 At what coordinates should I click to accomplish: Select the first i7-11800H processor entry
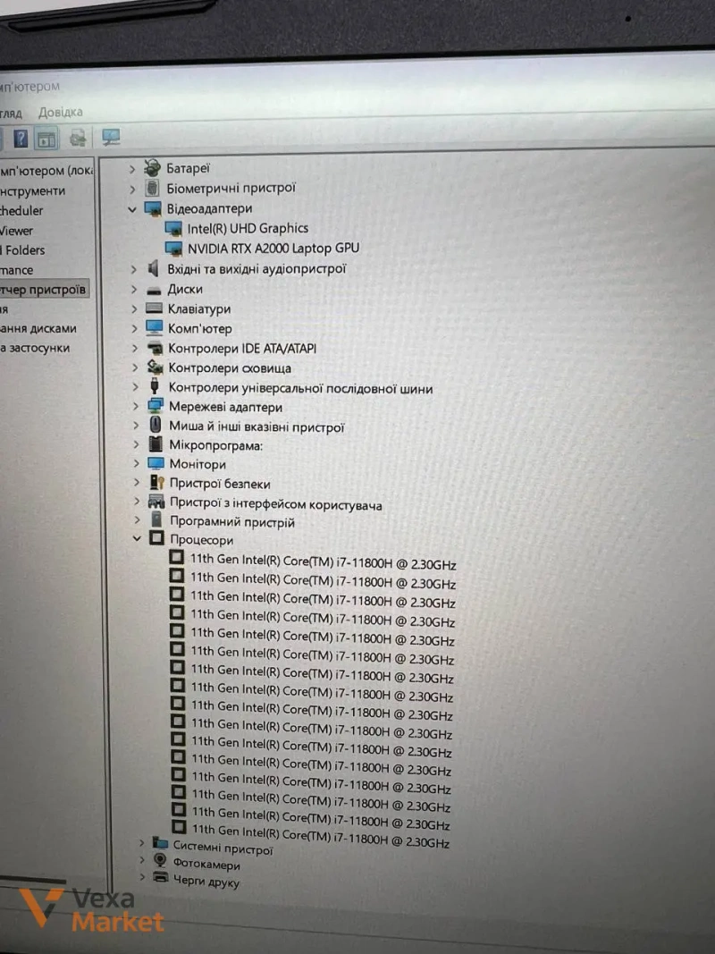click(323, 561)
